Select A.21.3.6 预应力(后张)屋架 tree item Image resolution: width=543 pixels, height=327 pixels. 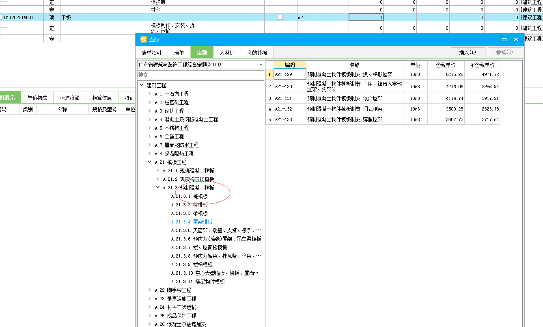[x=216, y=239]
